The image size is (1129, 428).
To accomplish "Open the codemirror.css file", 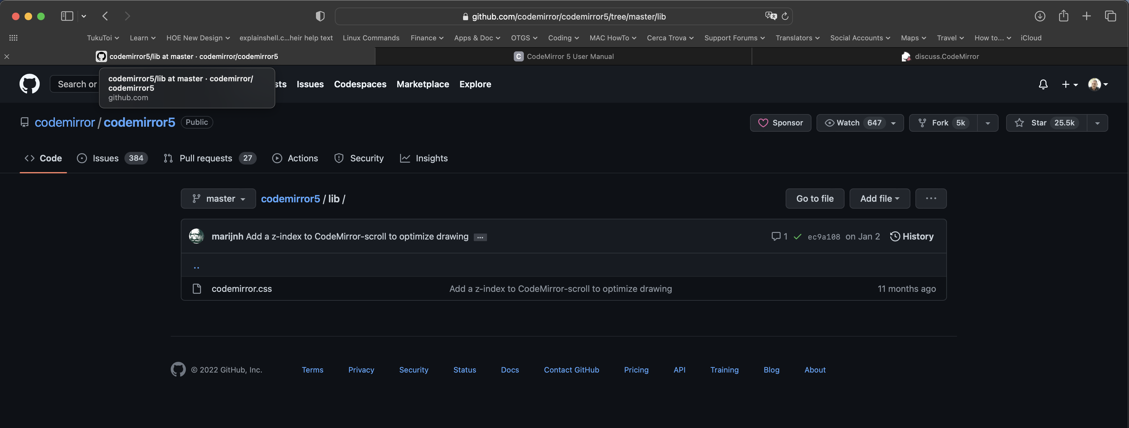I will coord(242,289).
